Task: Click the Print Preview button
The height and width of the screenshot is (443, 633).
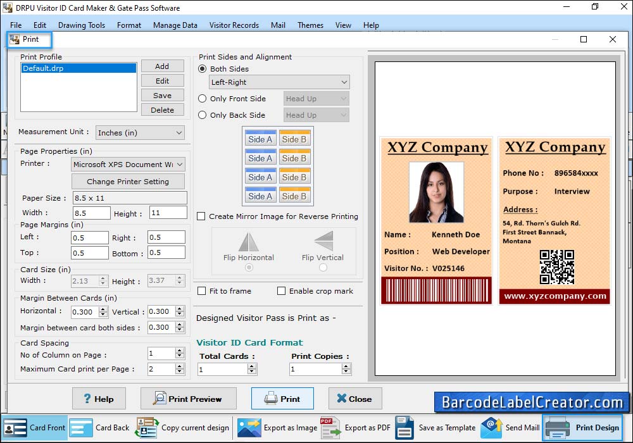Action: coord(189,399)
